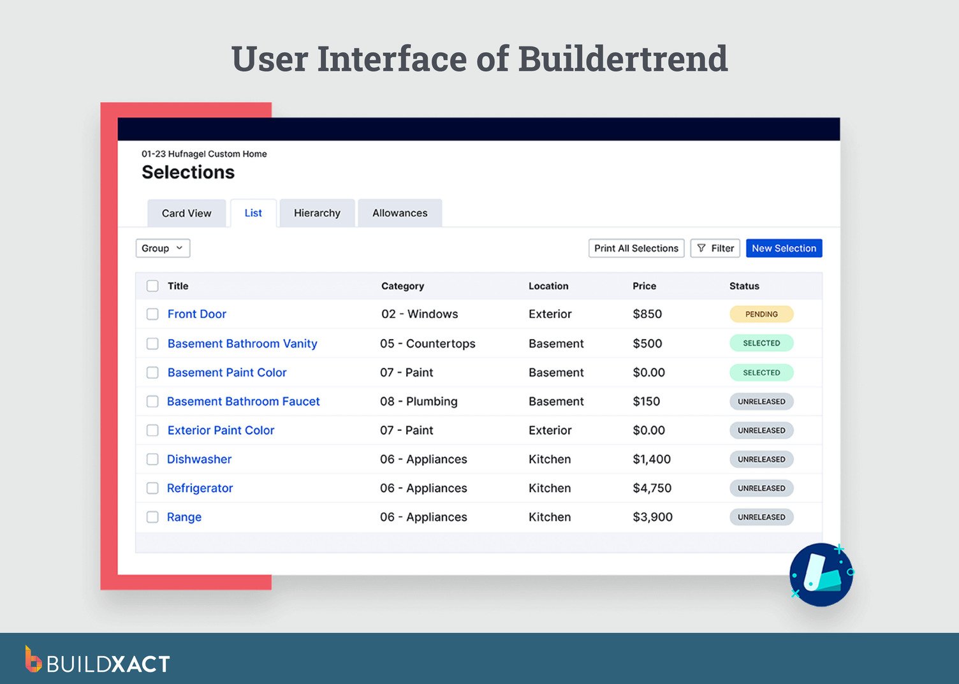Image resolution: width=959 pixels, height=684 pixels.
Task: Click SELECTED badge for Basement Bathroom Vanity
Action: 761,343
